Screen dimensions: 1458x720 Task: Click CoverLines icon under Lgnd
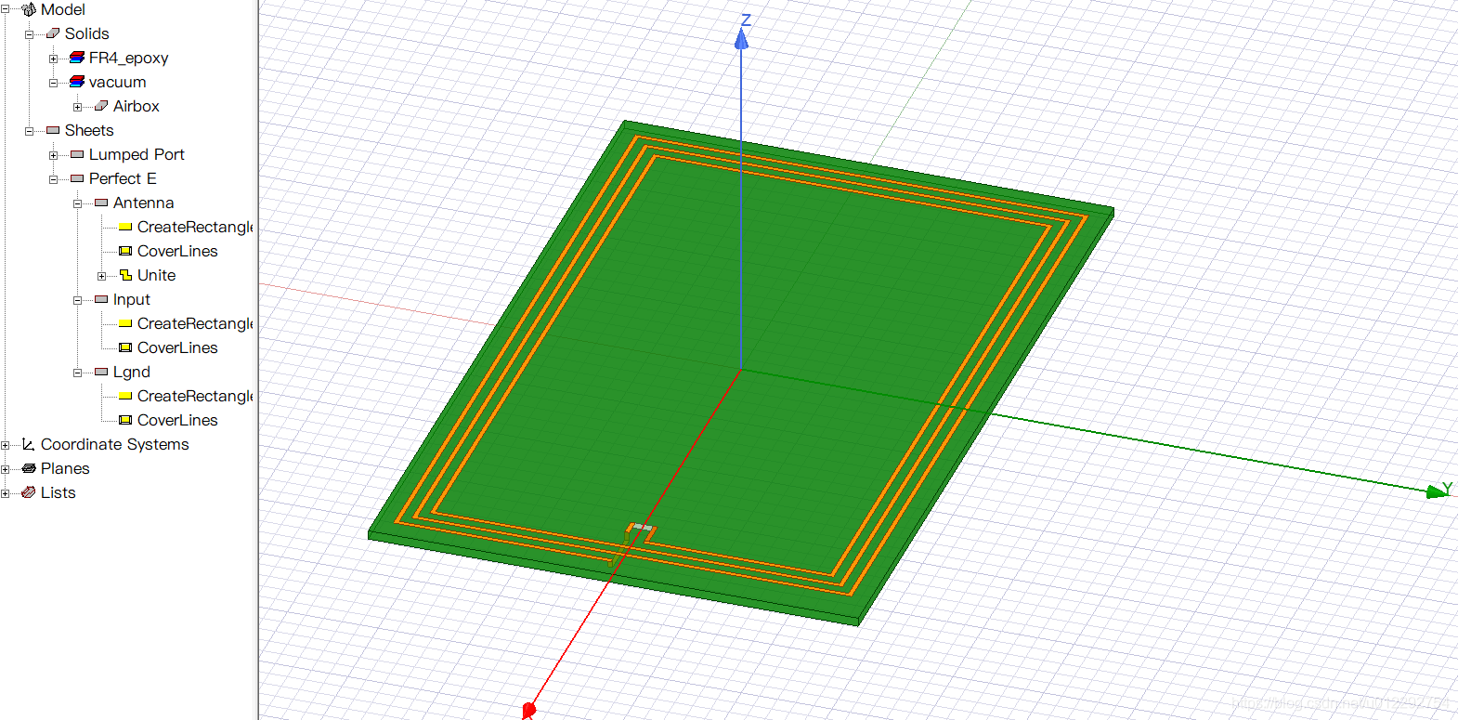[x=125, y=420]
